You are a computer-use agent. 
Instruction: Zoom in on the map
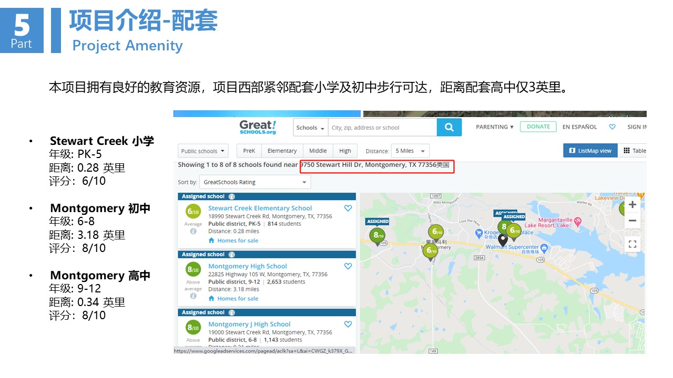633,205
